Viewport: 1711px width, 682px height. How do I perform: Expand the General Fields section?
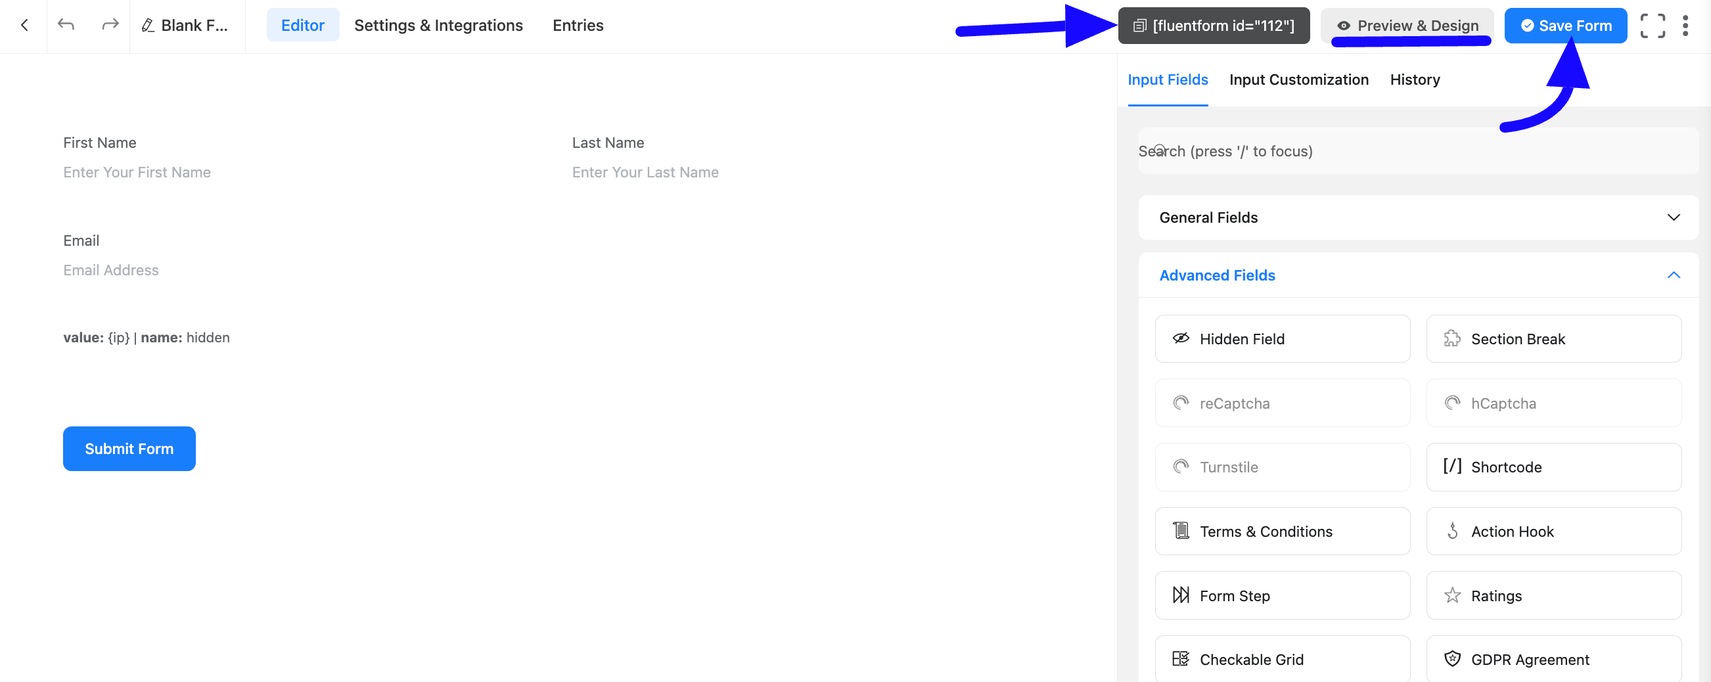1418,218
